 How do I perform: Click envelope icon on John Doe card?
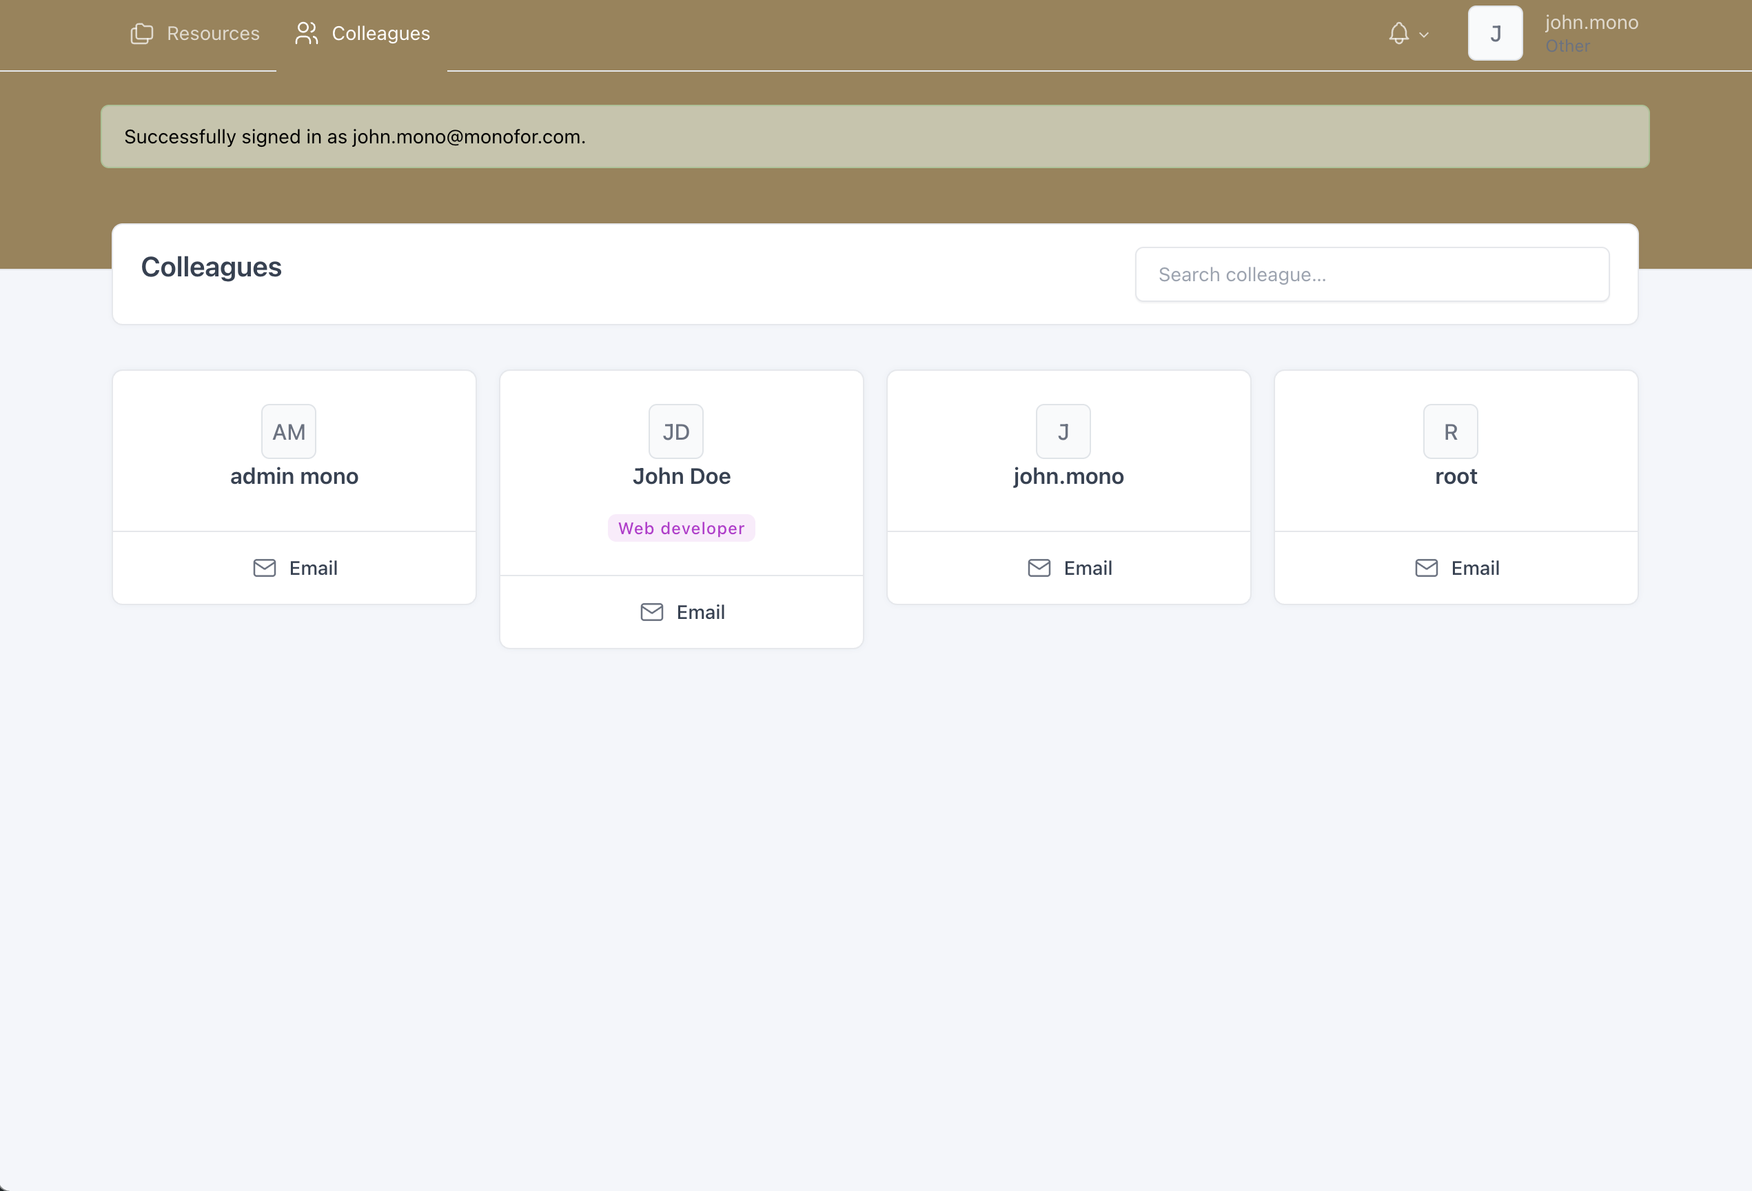pos(652,612)
